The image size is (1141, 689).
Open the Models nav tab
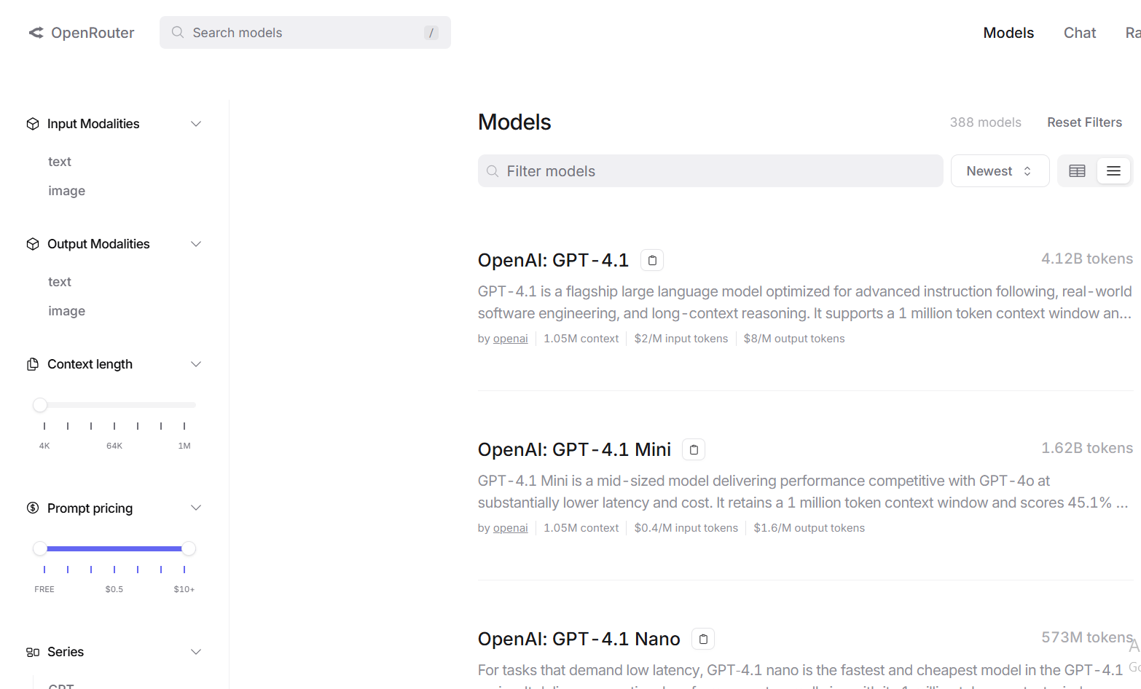pyautogui.click(x=1008, y=33)
